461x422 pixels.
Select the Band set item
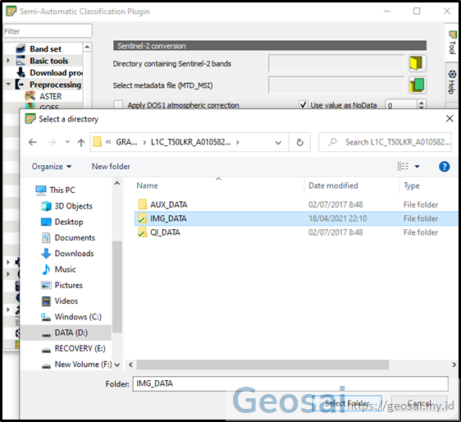click(45, 49)
